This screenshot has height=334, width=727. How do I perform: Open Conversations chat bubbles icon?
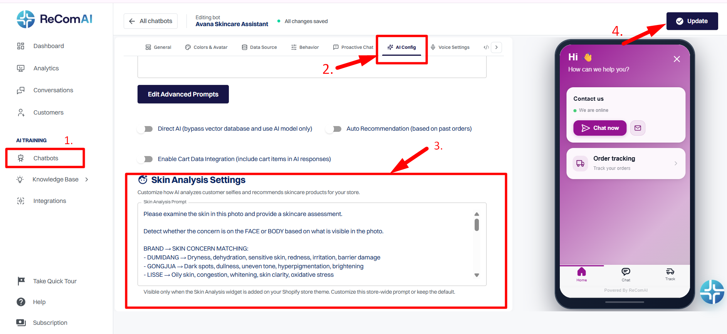21,90
